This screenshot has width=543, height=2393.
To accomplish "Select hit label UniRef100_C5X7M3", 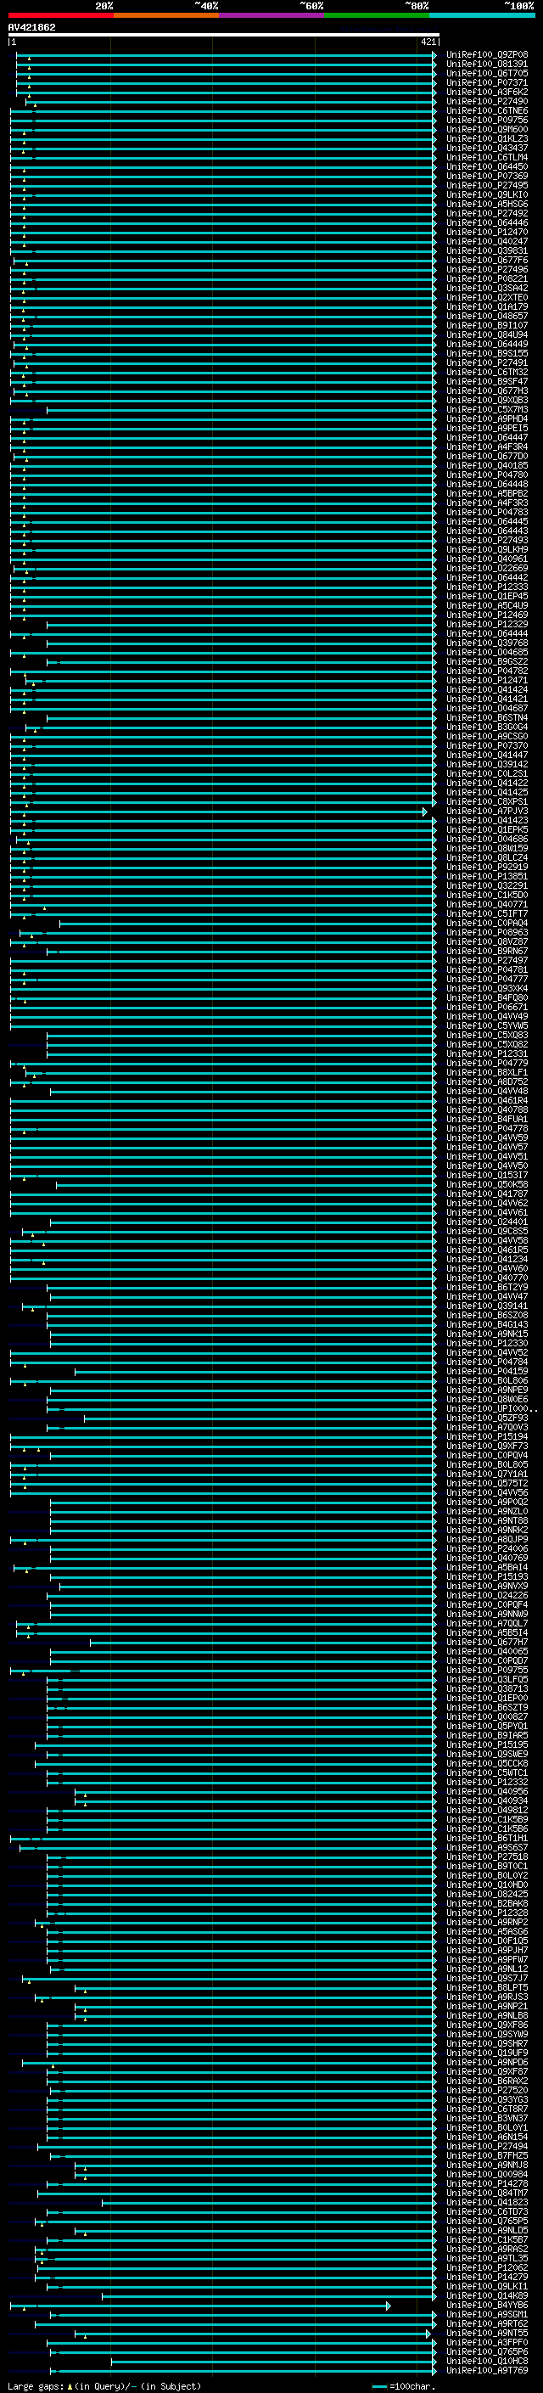I will click(486, 410).
